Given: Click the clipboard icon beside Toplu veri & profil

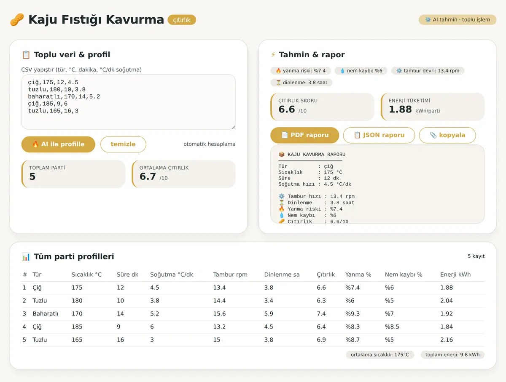Looking at the screenshot, I should click(26, 55).
